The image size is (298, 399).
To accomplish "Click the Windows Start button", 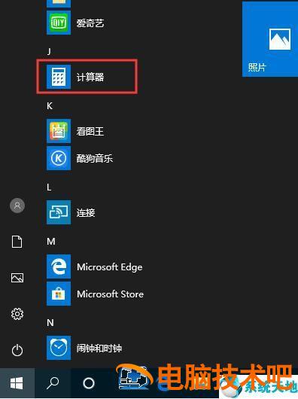I will tap(17, 383).
